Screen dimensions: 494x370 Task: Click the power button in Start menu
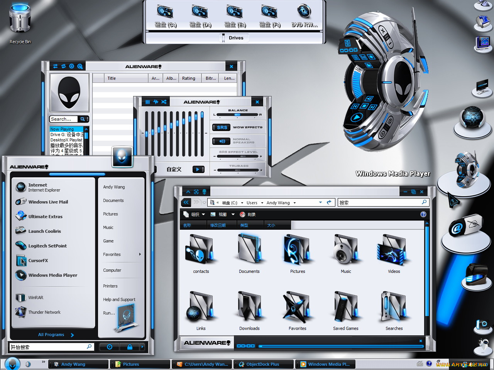click(110, 347)
